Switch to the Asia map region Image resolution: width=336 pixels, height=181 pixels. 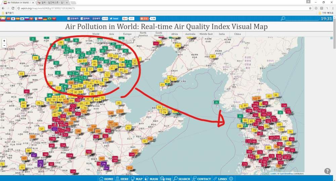tap(112, 34)
